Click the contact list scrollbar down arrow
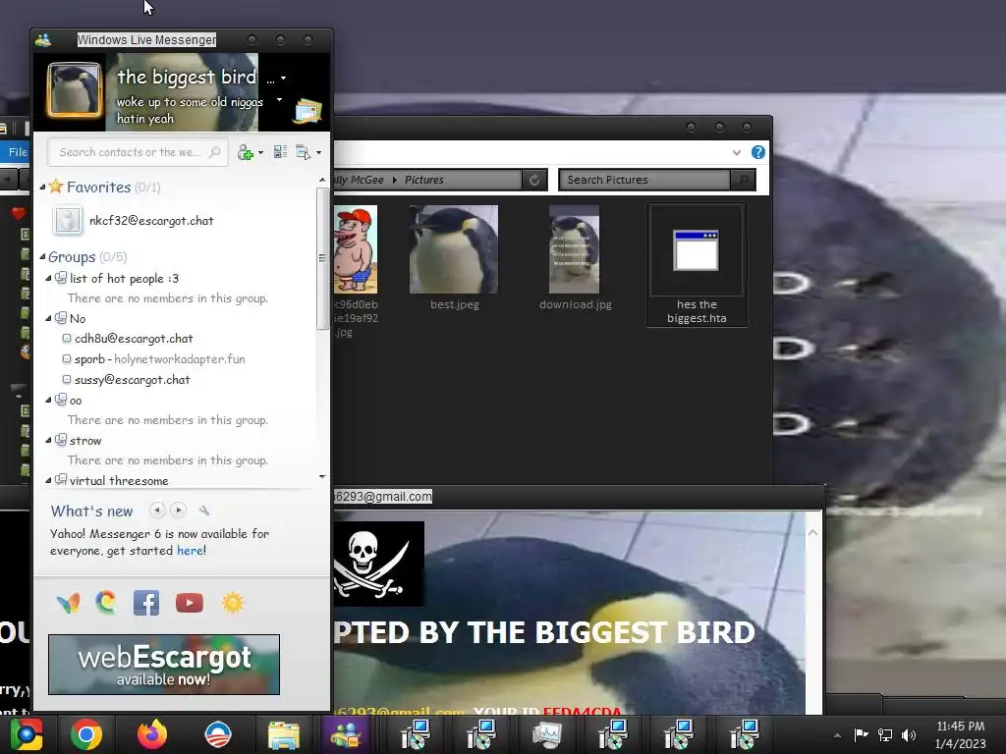Screen dimensions: 1006x754 (x=322, y=477)
